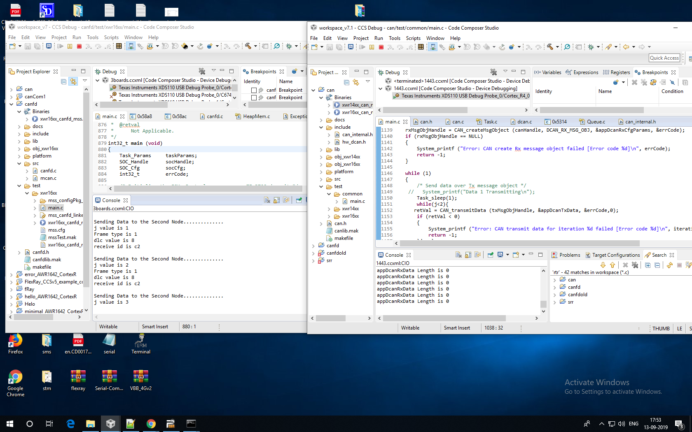Enable the first canf breakpoint checkbox
692x432 pixels.
[x=254, y=90]
